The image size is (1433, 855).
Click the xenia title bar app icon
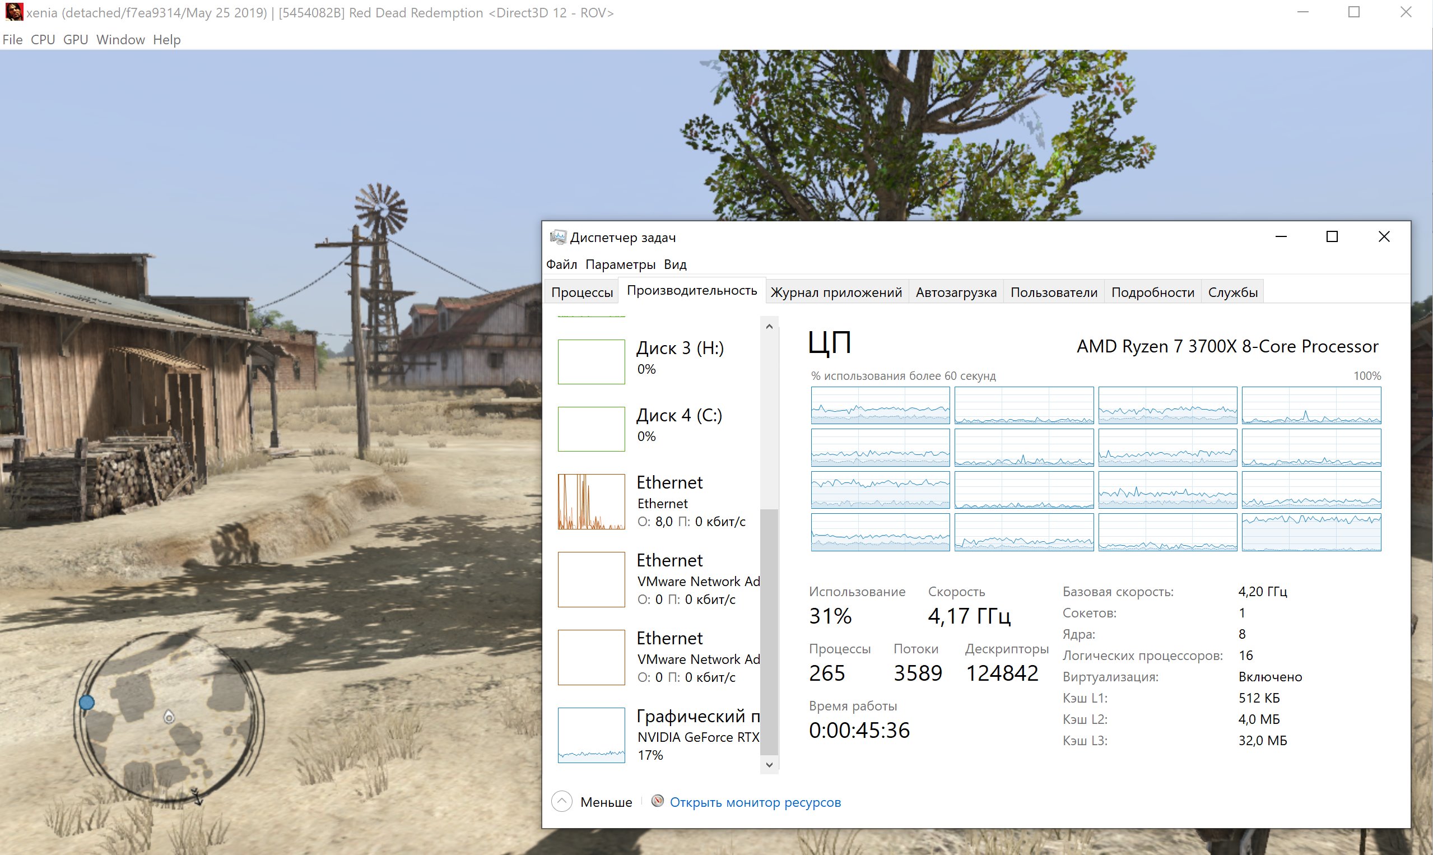pos(14,12)
